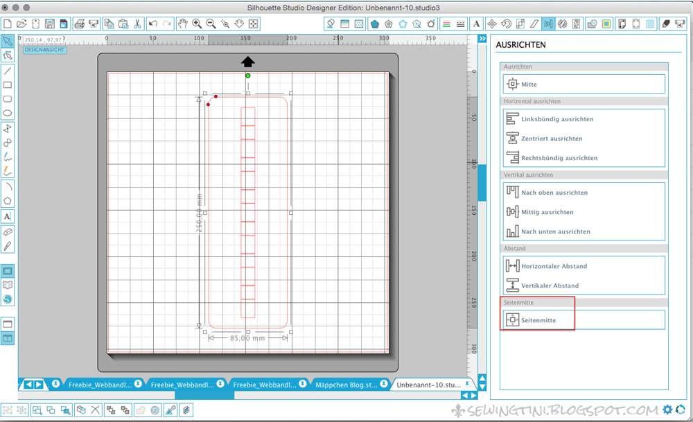Show previous tabs with left arrow
This screenshot has width=693, height=422.
[28, 385]
